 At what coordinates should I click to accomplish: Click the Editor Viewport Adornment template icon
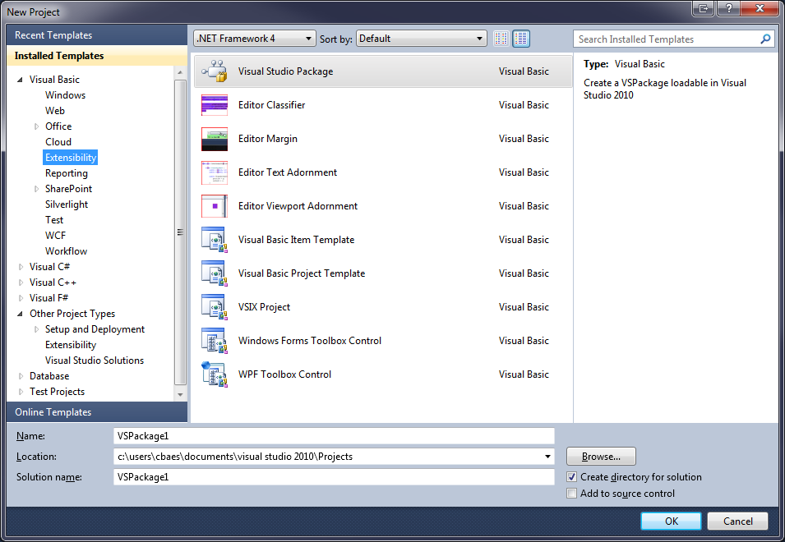click(x=215, y=206)
